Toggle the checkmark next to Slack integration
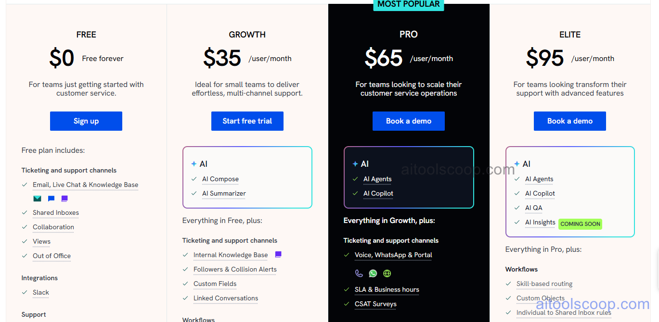 pyautogui.click(x=24, y=292)
